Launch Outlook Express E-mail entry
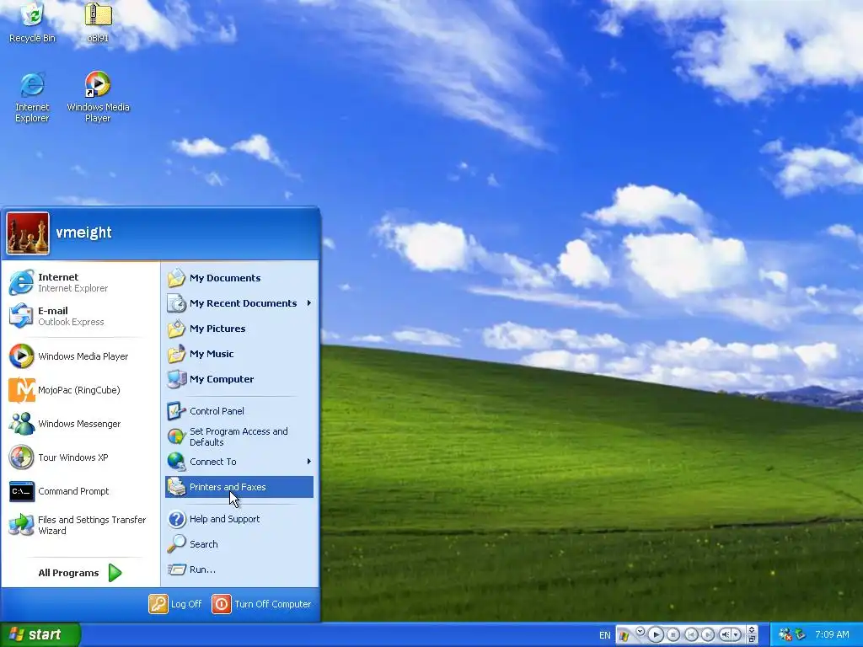The height and width of the screenshot is (647, 863). [x=80, y=316]
